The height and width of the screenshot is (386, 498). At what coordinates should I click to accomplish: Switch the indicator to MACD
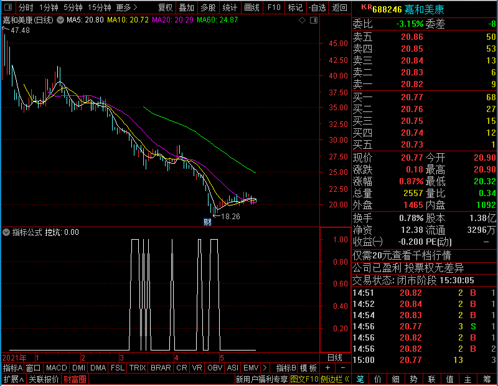(57, 368)
